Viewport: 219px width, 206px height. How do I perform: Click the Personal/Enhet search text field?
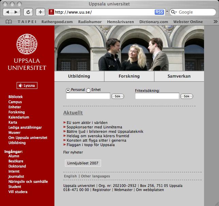click(88, 96)
